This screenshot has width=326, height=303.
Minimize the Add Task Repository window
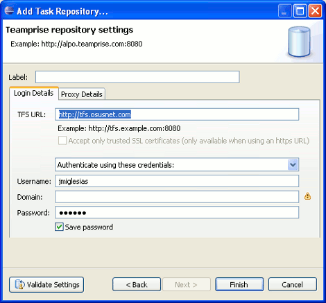coord(284,11)
